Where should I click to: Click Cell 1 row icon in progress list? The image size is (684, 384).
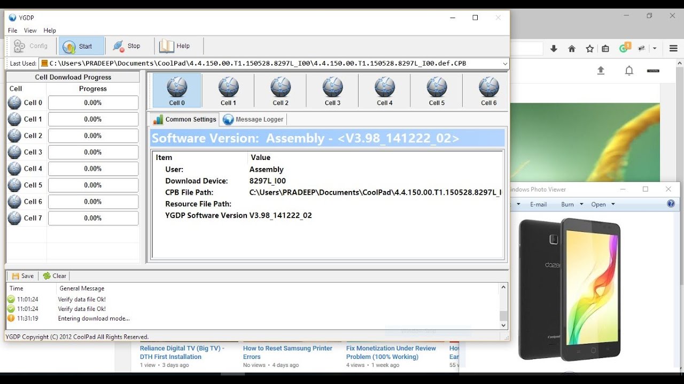(x=14, y=119)
